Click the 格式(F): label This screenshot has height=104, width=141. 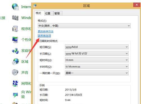tap(42, 21)
